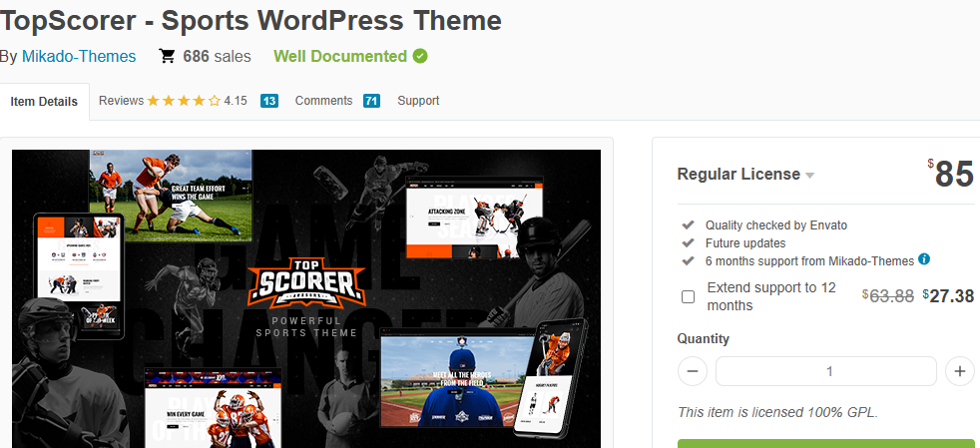
Task: Click the TopScorer theme preview image
Action: point(306,298)
